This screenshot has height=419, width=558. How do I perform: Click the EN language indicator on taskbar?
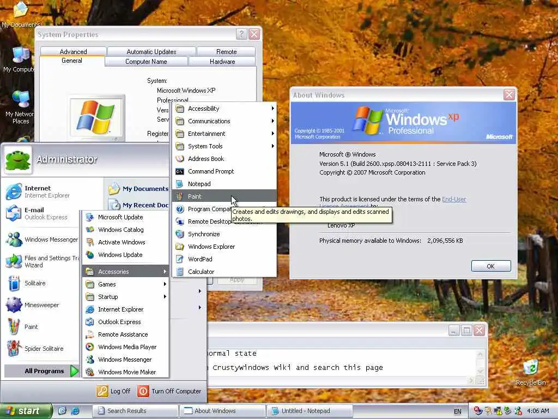pyautogui.click(x=458, y=411)
